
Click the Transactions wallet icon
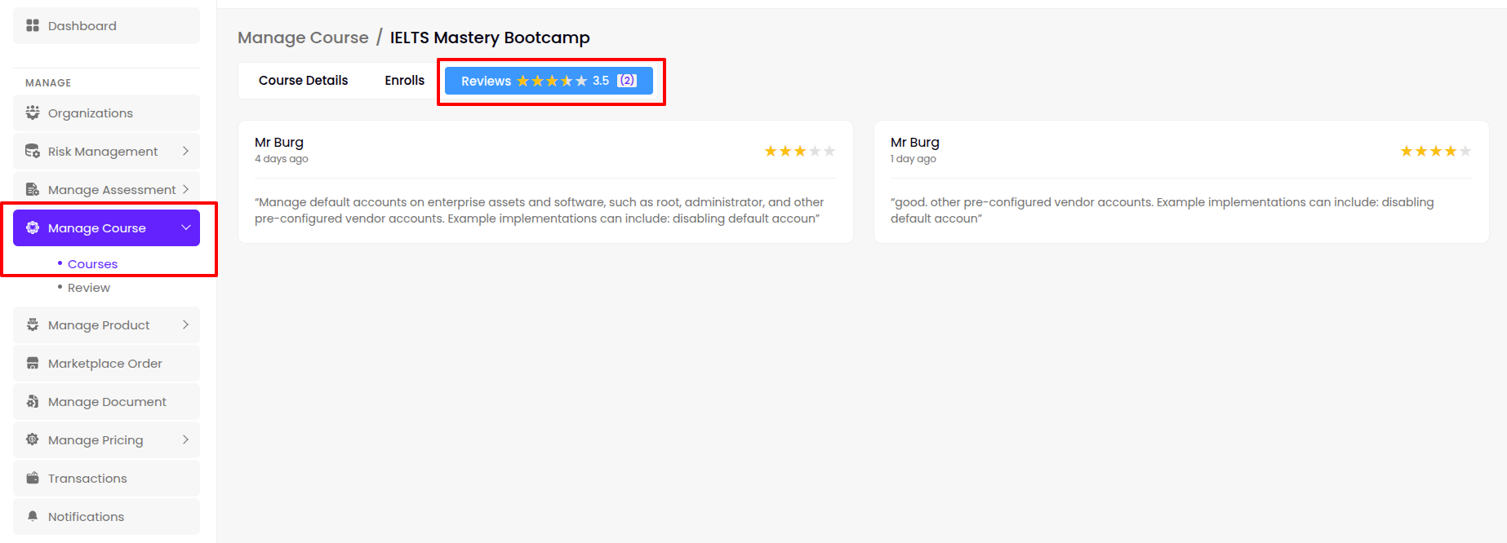[33, 479]
